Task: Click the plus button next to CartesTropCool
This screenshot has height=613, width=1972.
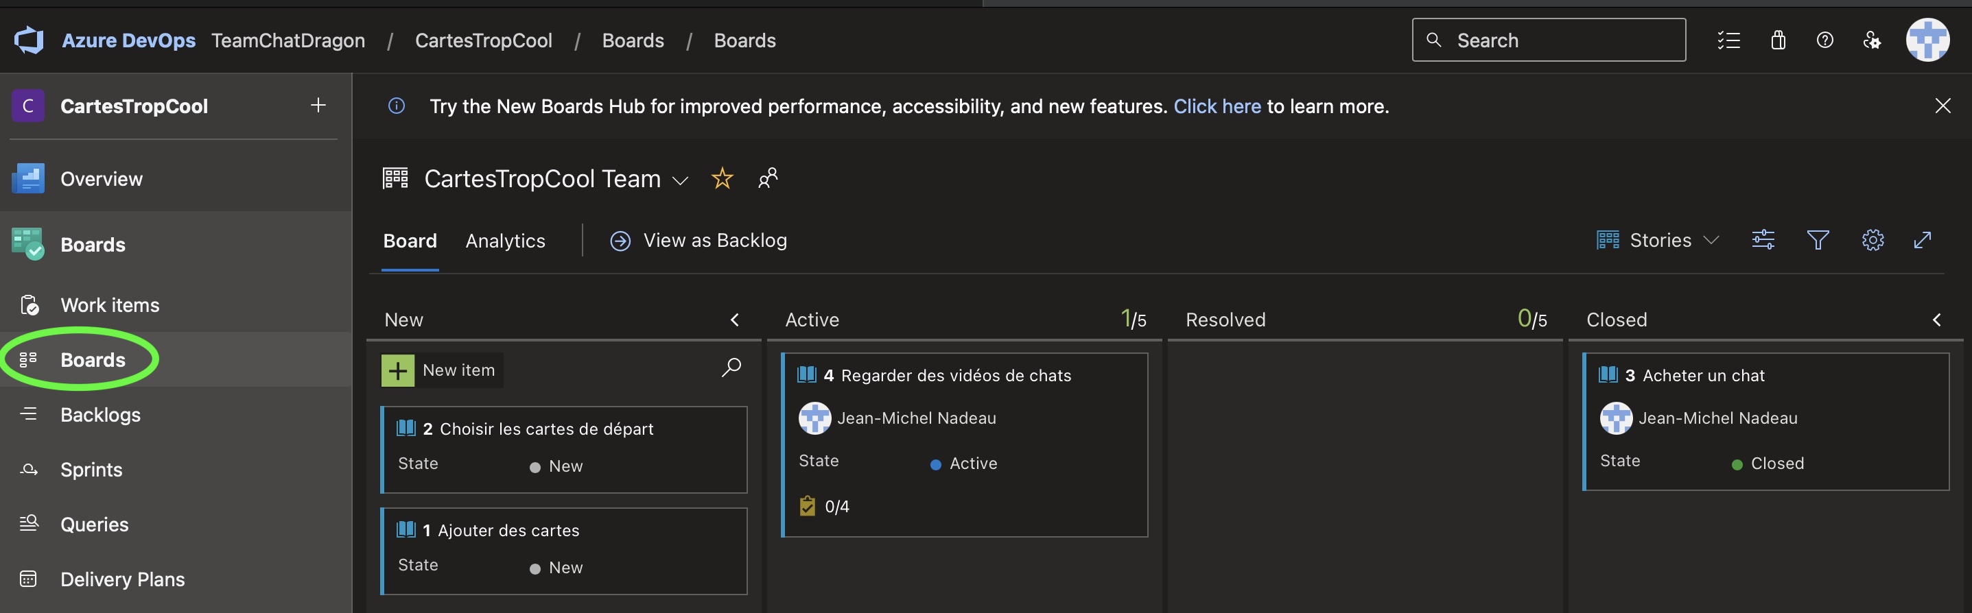Action: click(318, 105)
